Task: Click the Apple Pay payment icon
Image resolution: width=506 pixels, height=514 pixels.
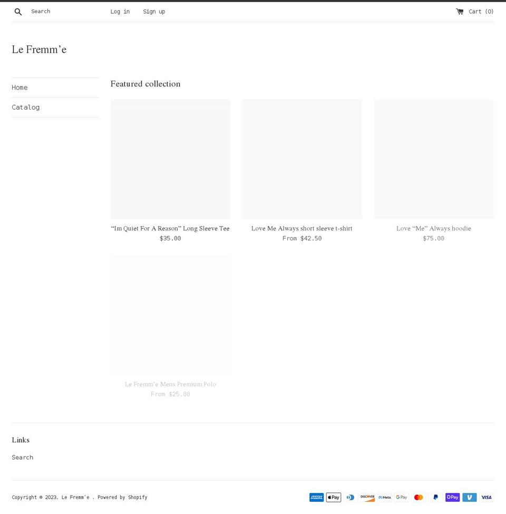Action: [x=333, y=497]
